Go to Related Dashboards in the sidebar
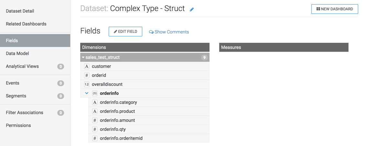The width and height of the screenshot is (367, 146). click(26, 24)
